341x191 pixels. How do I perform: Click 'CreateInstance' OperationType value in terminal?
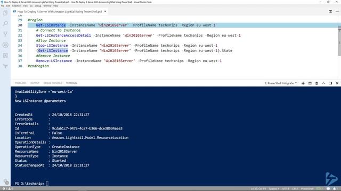coord(66,147)
